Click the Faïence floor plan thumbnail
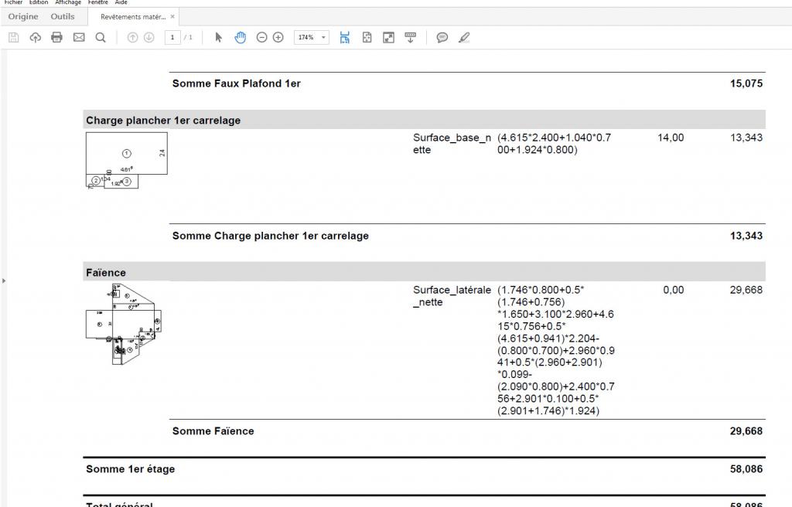The width and height of the screenshot is (792, 507). 124,324
